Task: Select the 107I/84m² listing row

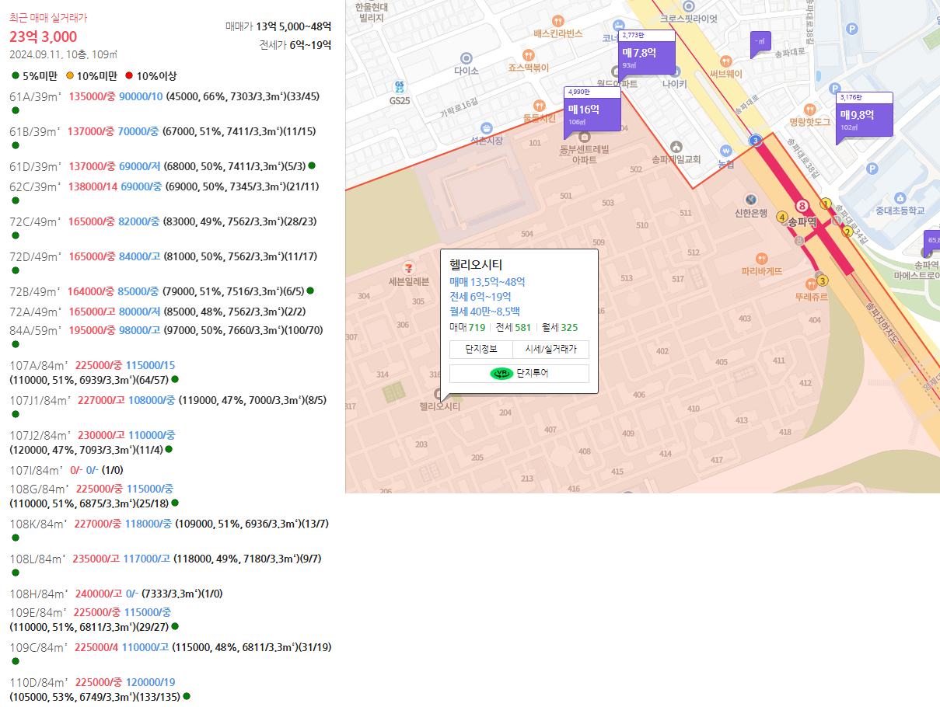Action: pyautogui.click(x=66, y=470)
